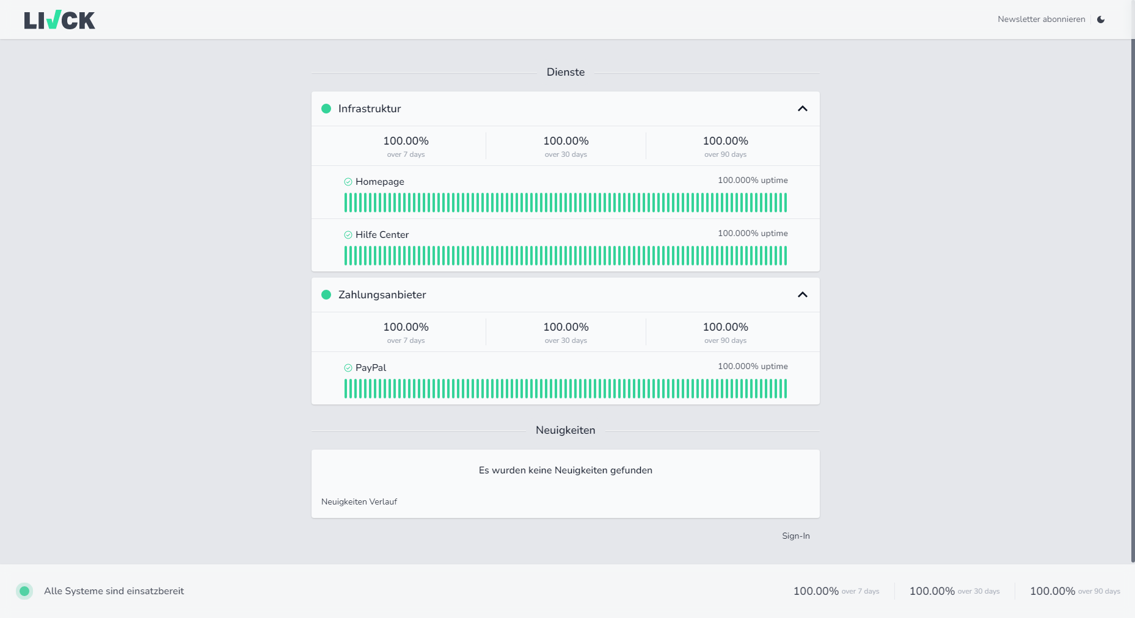Viewport: 1135px width, 618px height.
Task: Click the Homepage checkmark status icon
Action: [x=348, y=182]
